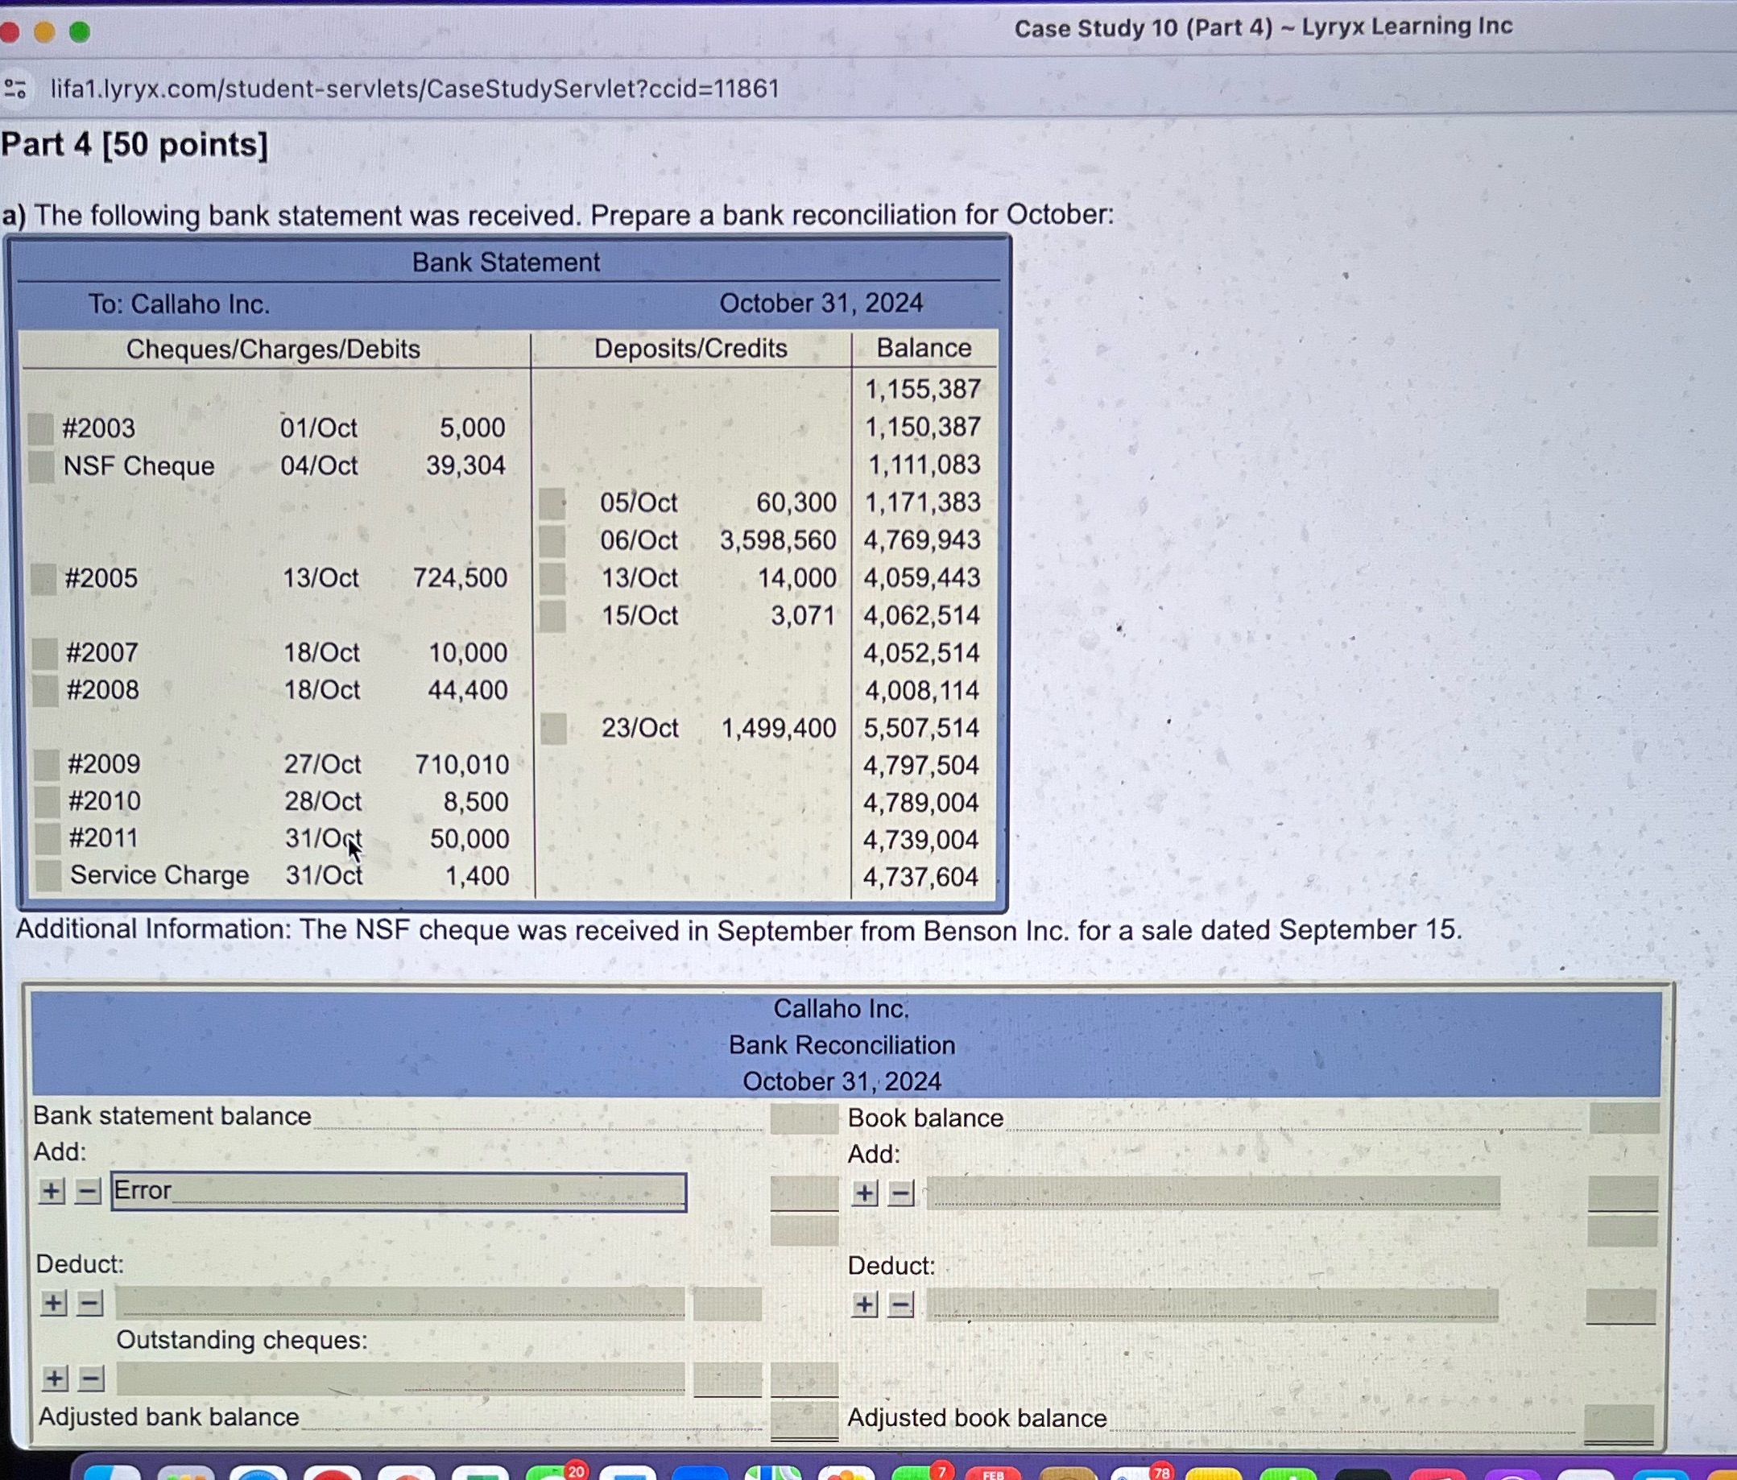This screenshot has height=1480, width=1737.
Task: Tick the checkbox beside NSF Cheque
Action: 41,466
